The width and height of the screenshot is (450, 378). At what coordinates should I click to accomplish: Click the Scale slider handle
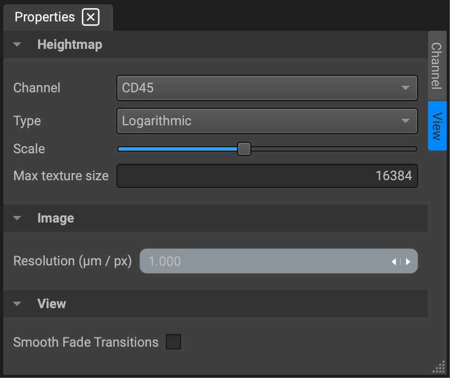[x=244, y=149]
